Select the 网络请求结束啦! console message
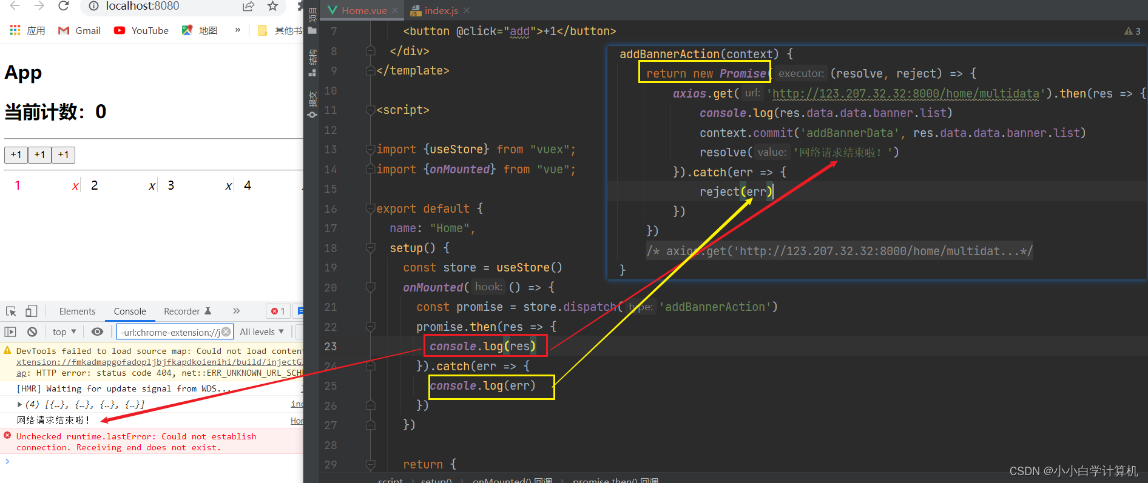The height and width of the screenshot is (483, 1148). 53,420
